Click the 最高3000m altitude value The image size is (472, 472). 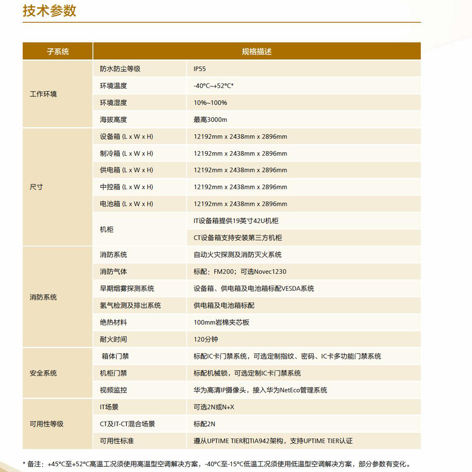click(210, 120)
